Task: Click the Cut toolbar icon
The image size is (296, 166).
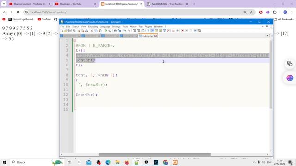Action: coord(92,30)
